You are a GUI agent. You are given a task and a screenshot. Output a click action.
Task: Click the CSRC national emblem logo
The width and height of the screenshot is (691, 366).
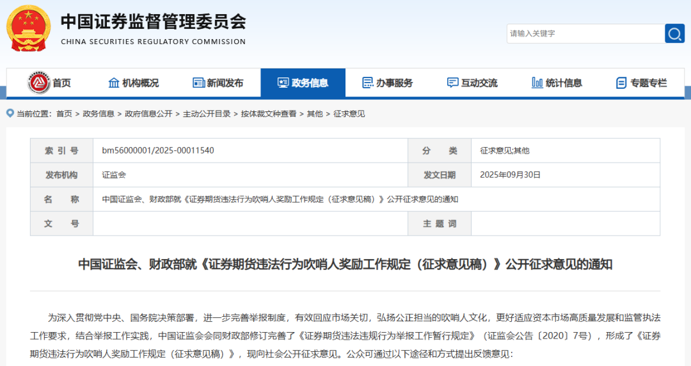[28, 29]
